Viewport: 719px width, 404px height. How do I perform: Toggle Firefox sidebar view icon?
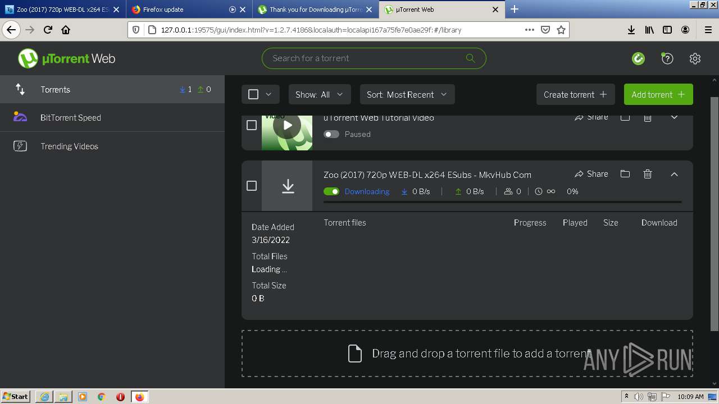point(667,30)
